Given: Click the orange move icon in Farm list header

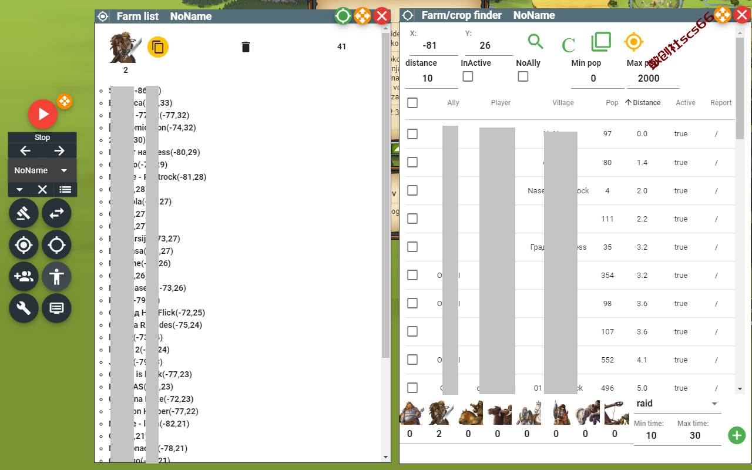Looking at the screenshot, I should pos(362,16).
